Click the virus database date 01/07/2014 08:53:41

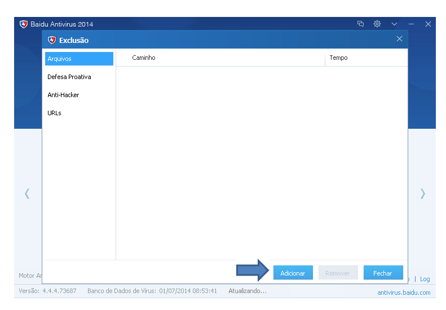tap(188, 291)
